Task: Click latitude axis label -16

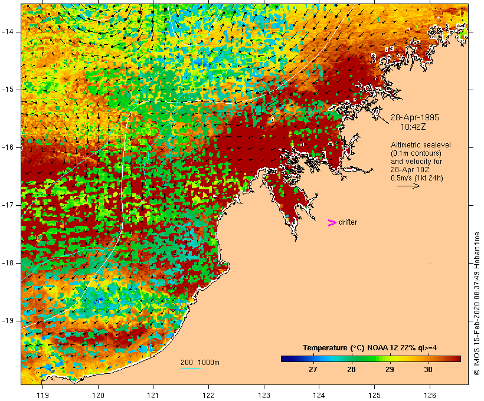Action: 8,147
